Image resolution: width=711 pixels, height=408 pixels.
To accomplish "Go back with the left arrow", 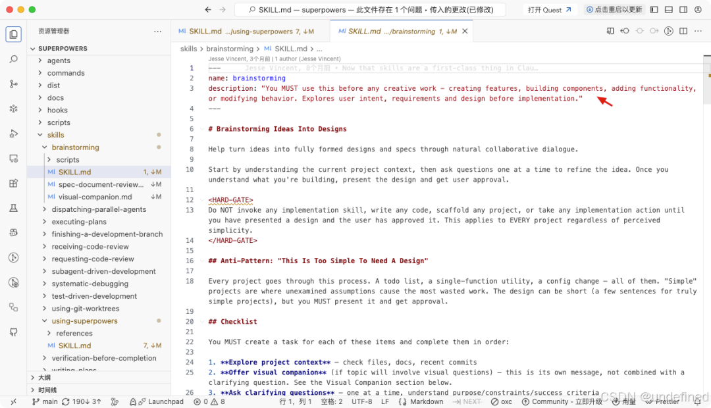I will (208, 9).
